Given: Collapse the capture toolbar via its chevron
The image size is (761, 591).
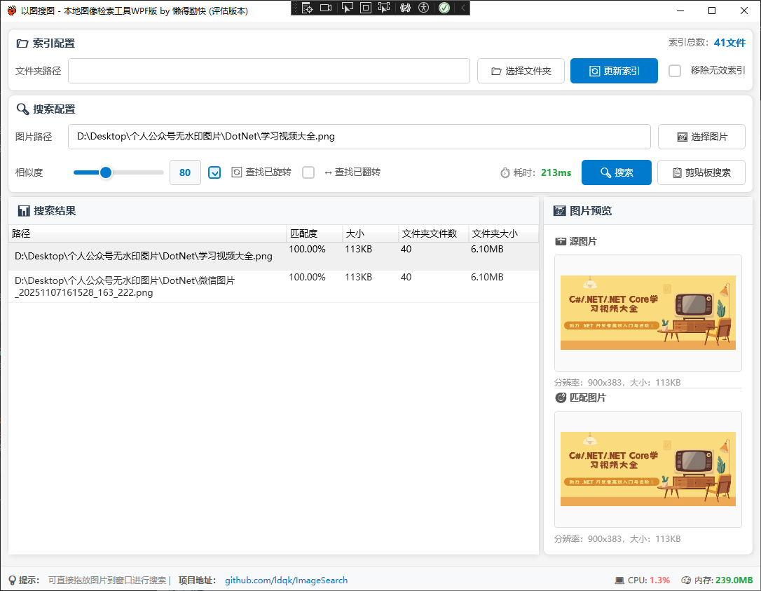Looking at the screenshot, I should [x=462, y=8].
